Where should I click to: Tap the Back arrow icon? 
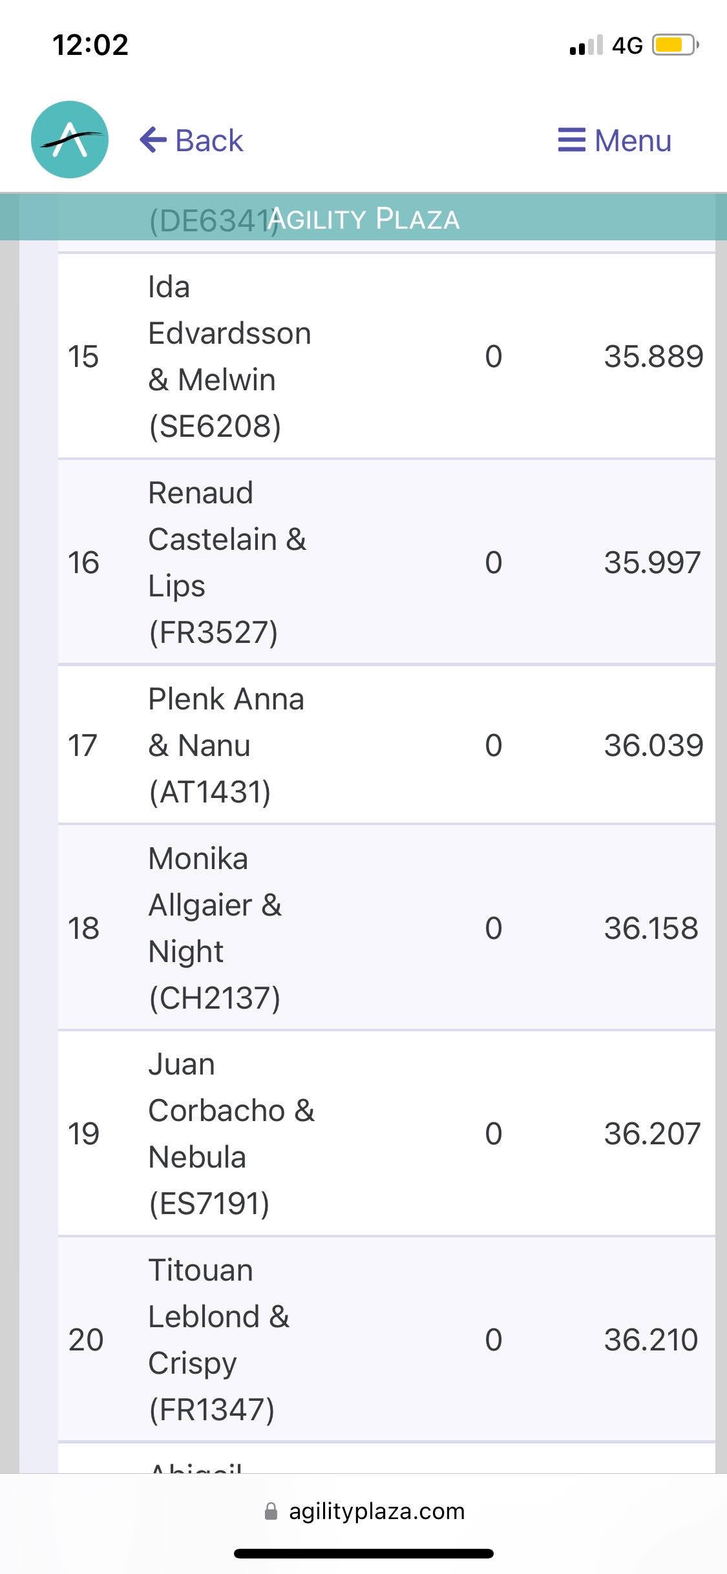point(153,140)
